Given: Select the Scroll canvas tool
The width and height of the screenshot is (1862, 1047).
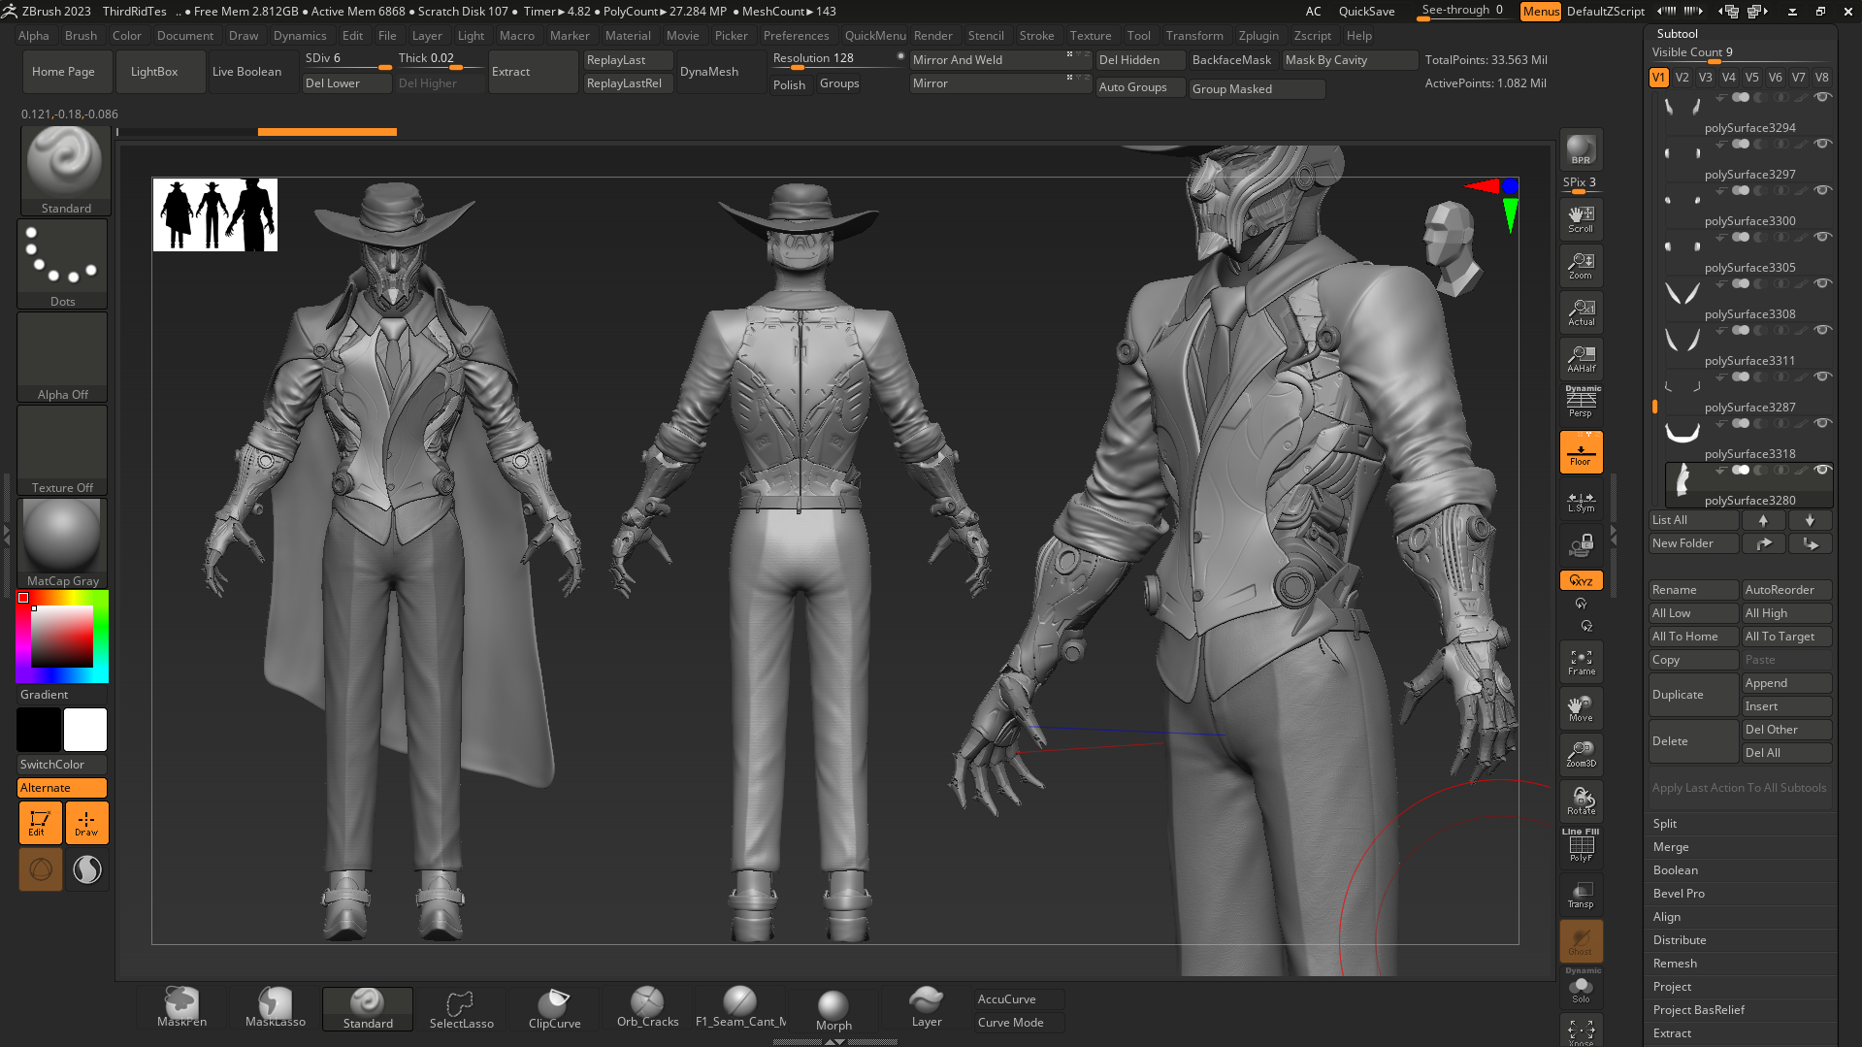Looking at the screenshot, I should [x=1581, y=218].
